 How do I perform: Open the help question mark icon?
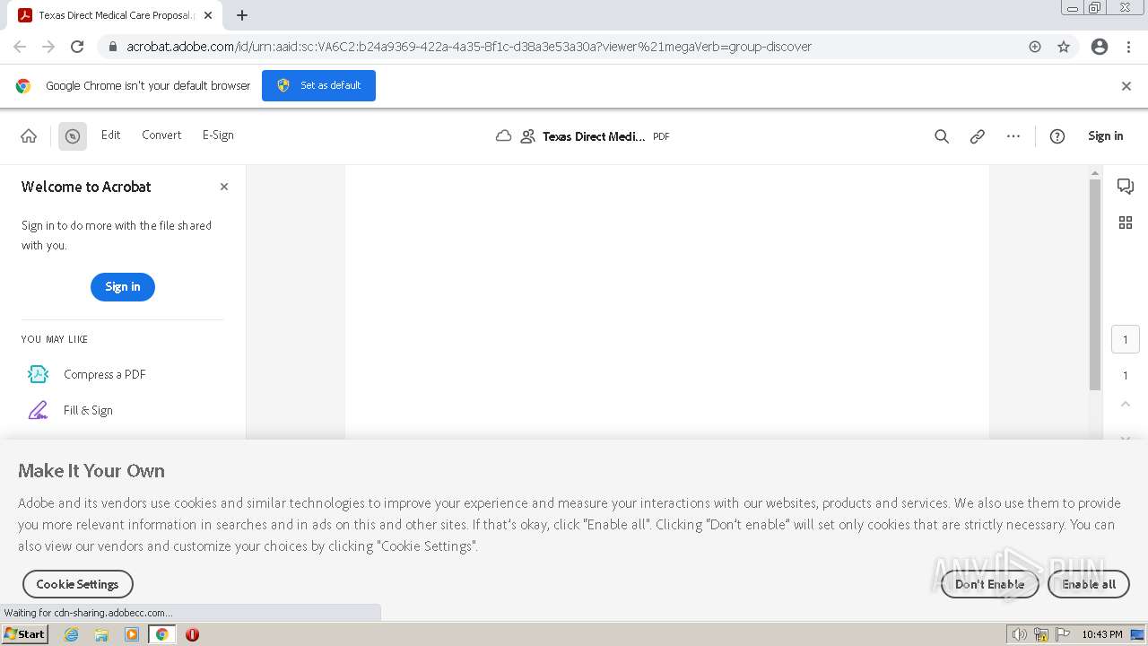[1057, 136]
